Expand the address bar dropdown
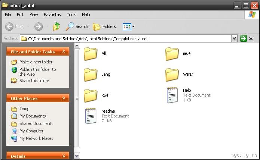This screenshot has width=260, height=160. tap(234, 38)
